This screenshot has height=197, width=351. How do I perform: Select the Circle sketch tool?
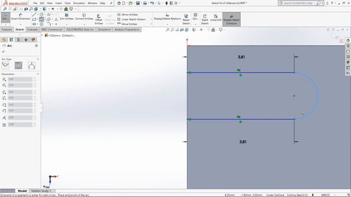(x=42, y=15)
